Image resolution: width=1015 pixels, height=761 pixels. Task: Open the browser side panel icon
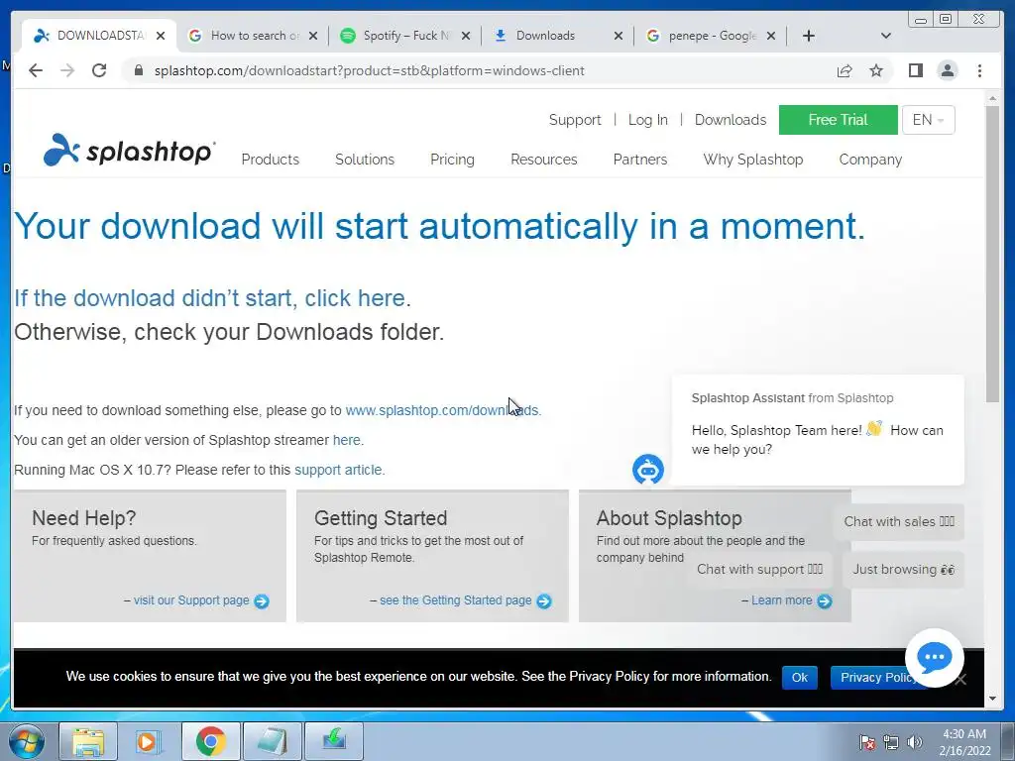915,70
